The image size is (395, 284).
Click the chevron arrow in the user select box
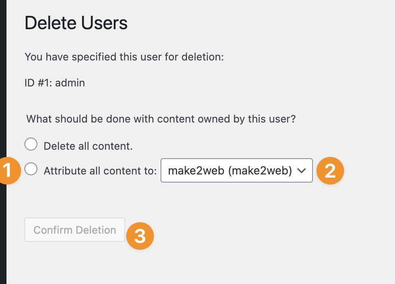(301, 171)
